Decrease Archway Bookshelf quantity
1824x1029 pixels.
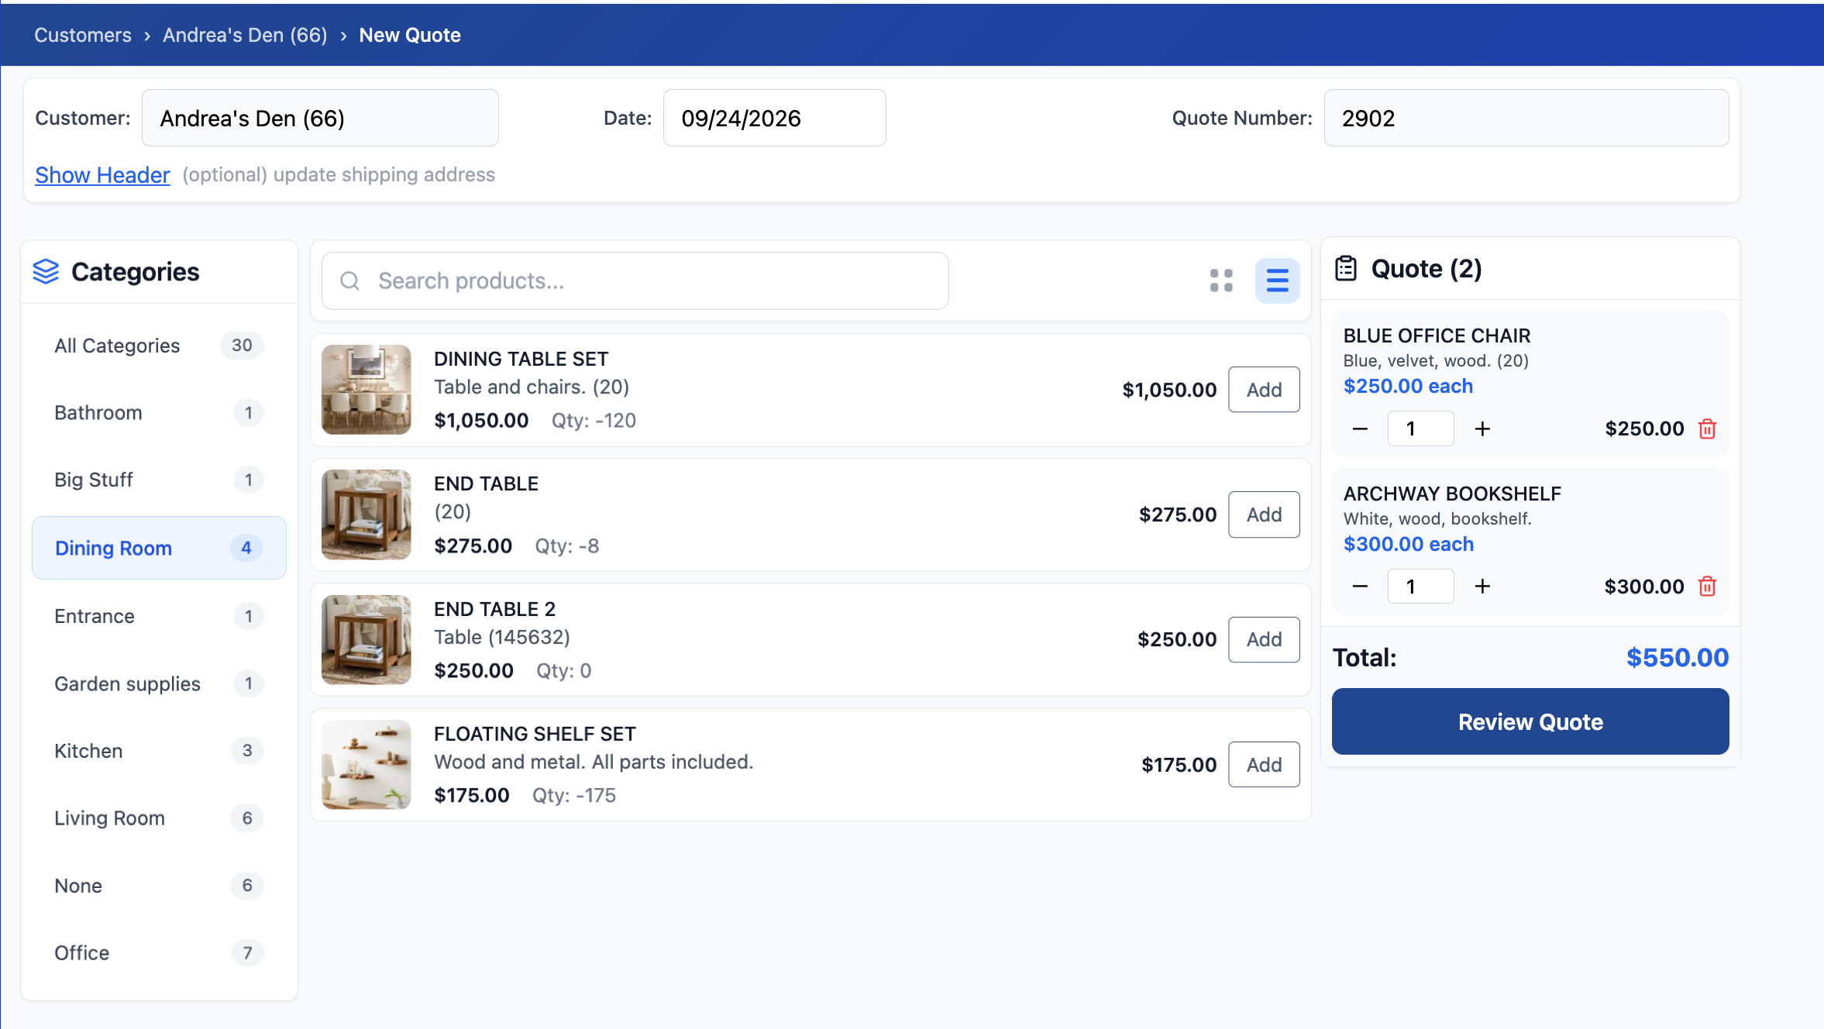point(1360,587)
